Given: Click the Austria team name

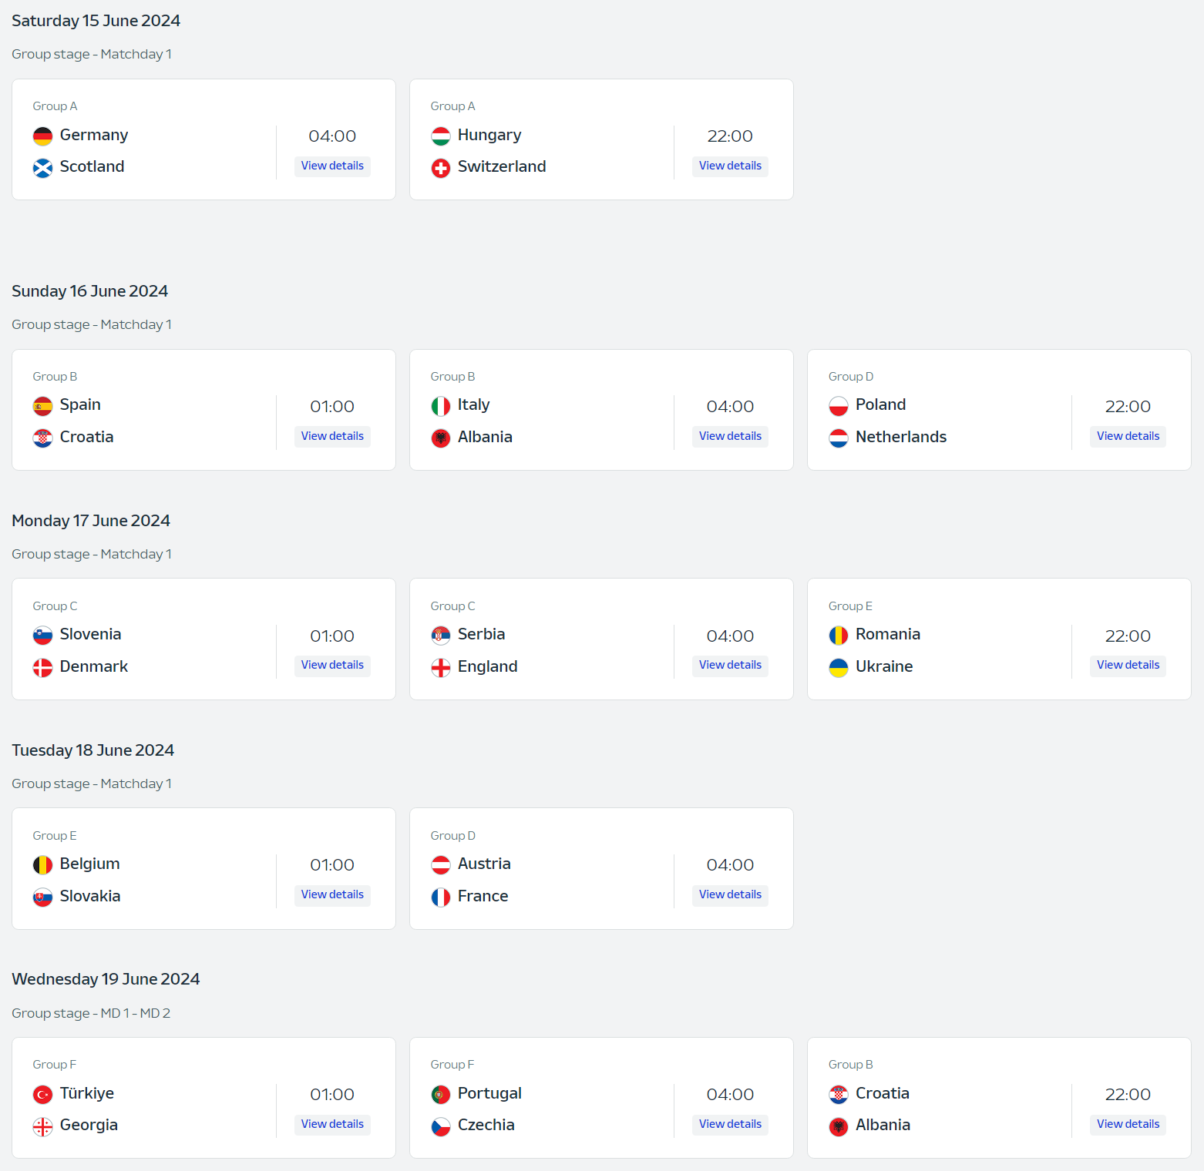Looking at the screenshot, I should click(484, 864).
